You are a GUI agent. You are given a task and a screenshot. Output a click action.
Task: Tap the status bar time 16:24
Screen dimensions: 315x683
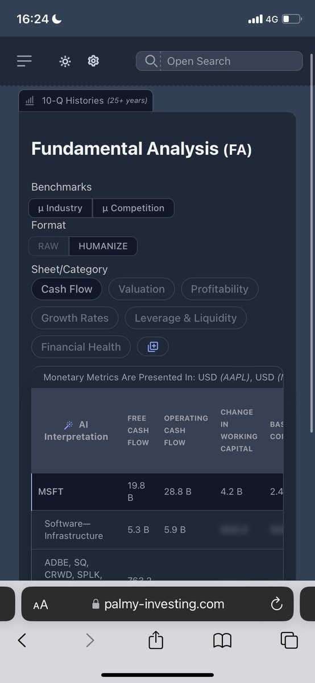coord(32,19)
